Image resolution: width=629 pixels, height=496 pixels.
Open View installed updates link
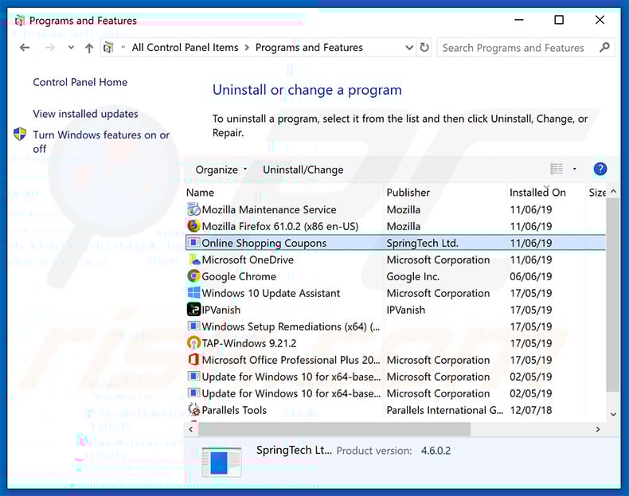pyautogui.click(x=85, y=114)
